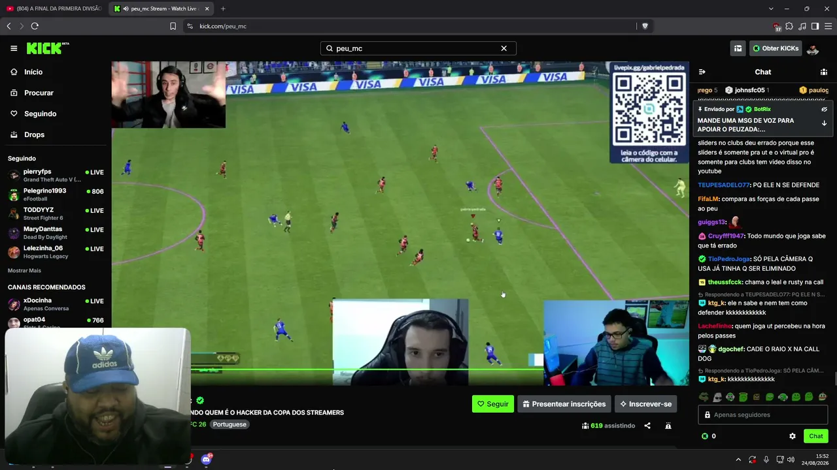Image resolution: width=837 pixels, height=470 pixels.
Task: Expand followed list with Mostrar Mais
Action: coord(24,270)
